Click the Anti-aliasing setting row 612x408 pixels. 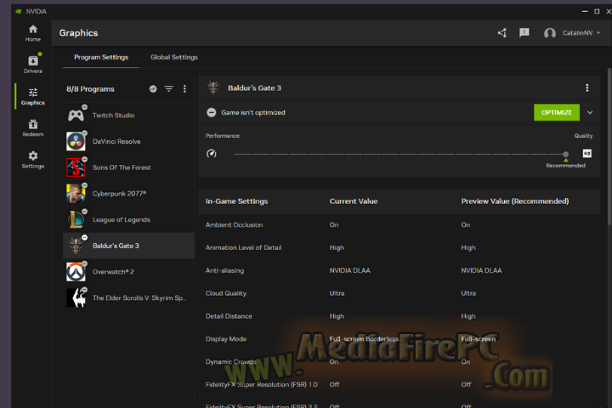[x=399, y=270]
